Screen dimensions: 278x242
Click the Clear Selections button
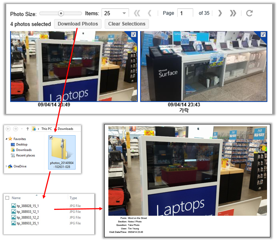coord(127,24)
